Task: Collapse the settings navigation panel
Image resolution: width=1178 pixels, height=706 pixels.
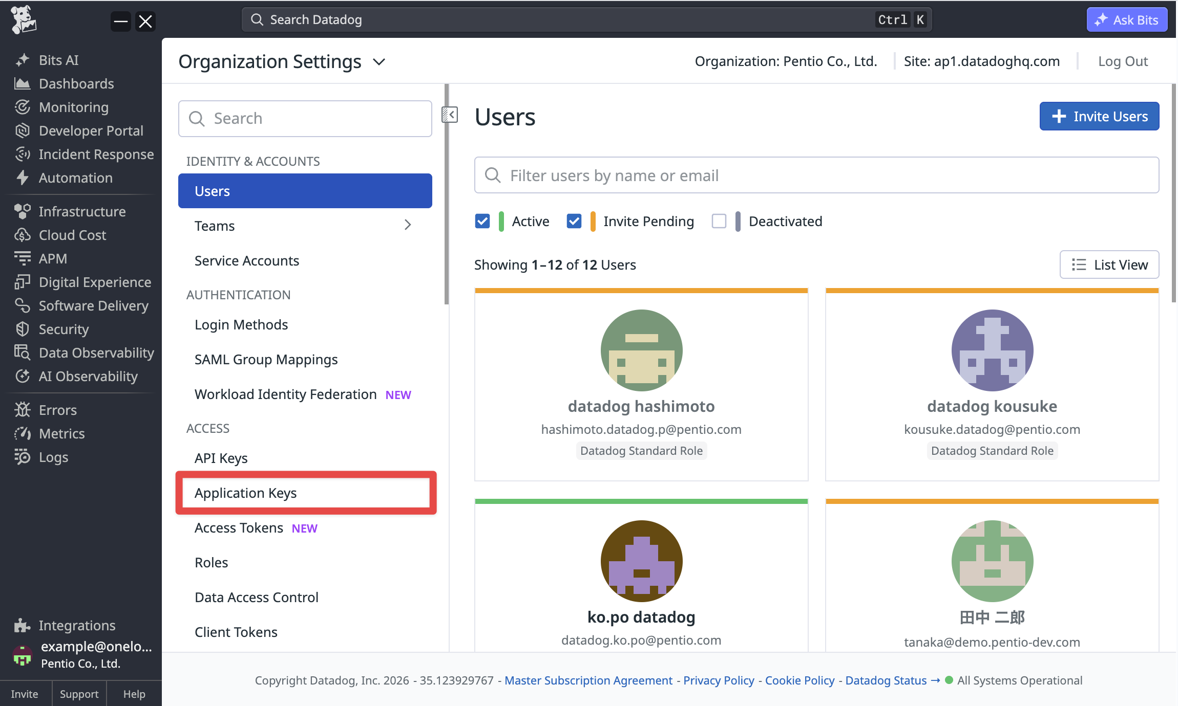Action: point(450,115)
